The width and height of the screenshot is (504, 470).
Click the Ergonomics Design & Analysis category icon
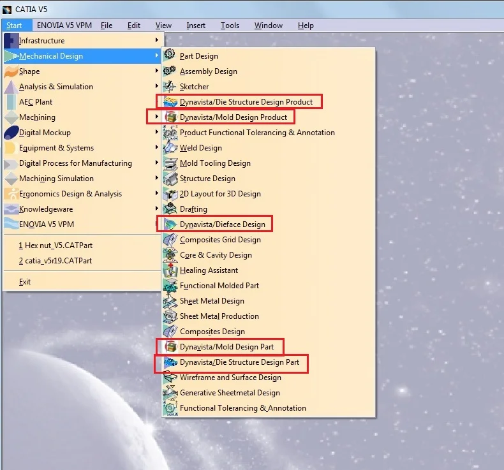click(x=11, y=194)
